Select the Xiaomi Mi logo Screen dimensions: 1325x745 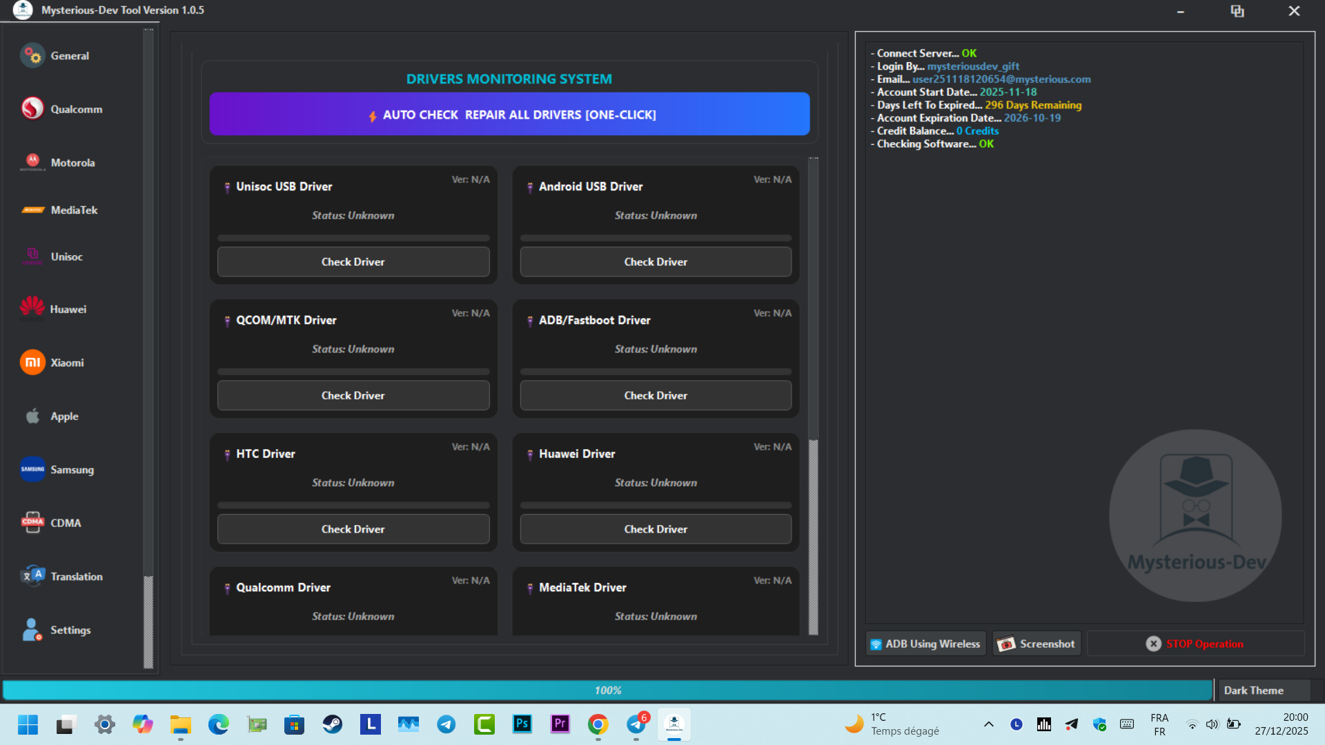point(32,362)
